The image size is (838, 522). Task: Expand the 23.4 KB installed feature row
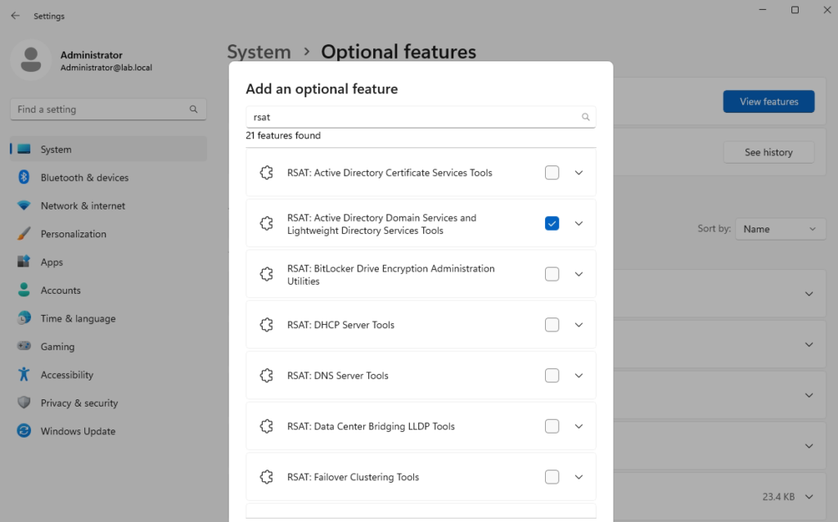[x=809, y=497]
